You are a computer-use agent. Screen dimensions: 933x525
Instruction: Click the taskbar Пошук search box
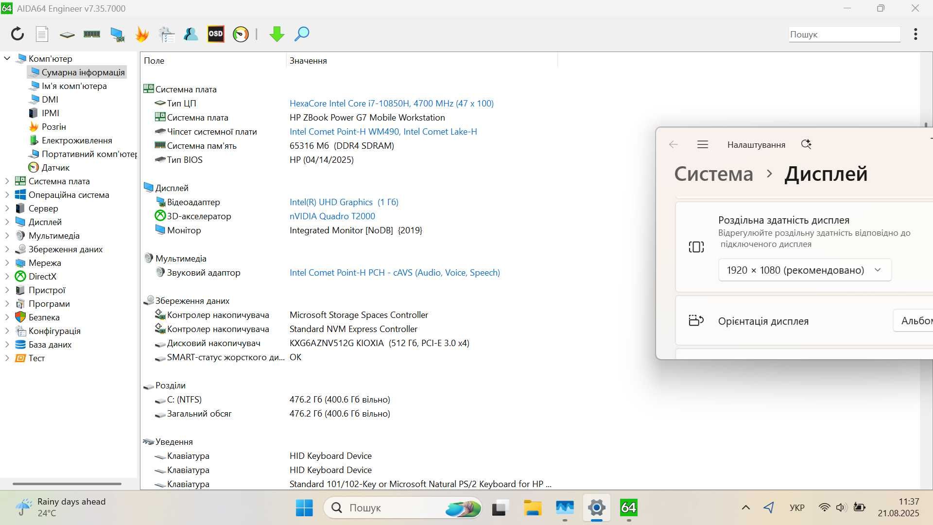coord(403,507)
